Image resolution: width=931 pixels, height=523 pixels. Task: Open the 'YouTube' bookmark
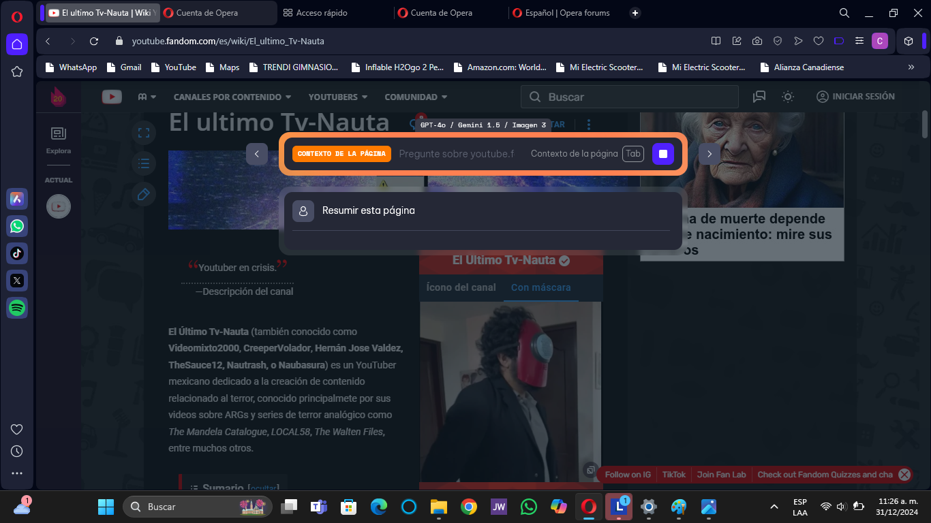tap(173, 67)
